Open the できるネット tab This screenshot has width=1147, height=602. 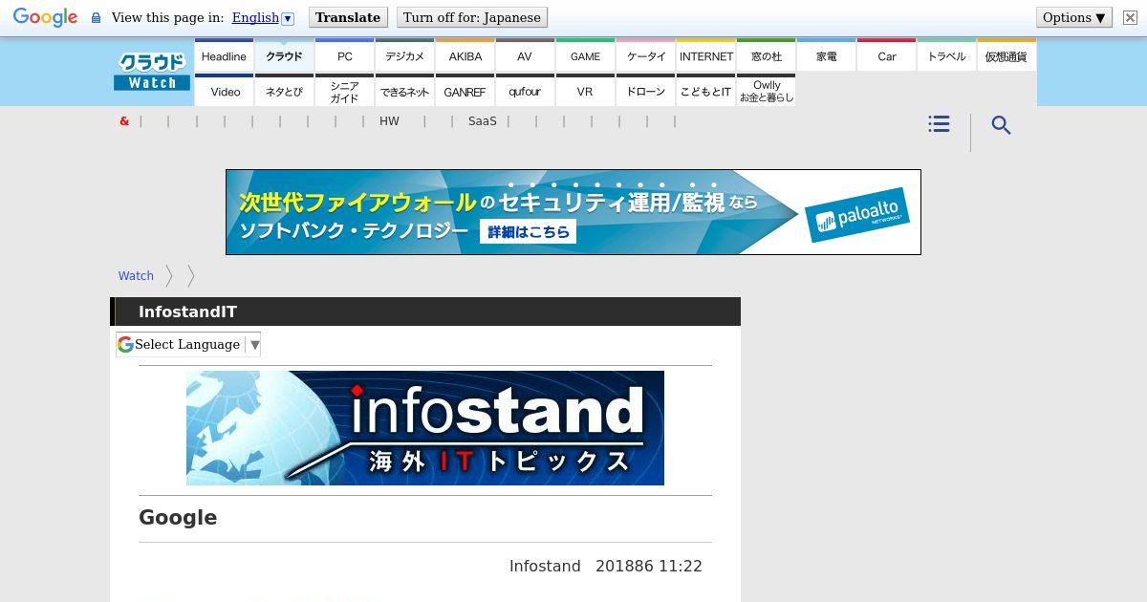[x=404, y=91]
